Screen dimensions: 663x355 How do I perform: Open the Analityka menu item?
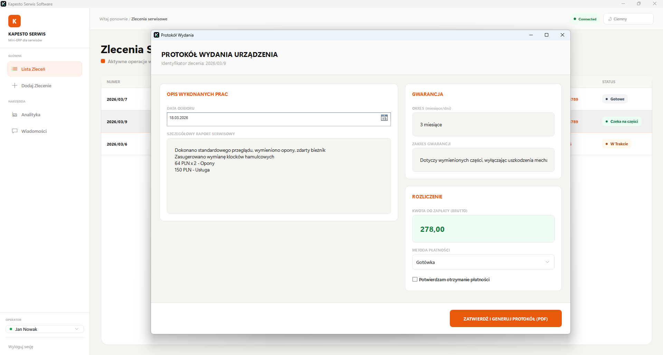(31, 115)
